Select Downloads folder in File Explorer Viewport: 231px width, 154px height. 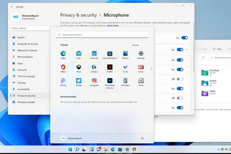pyautogui.click(x=211, y=73)
